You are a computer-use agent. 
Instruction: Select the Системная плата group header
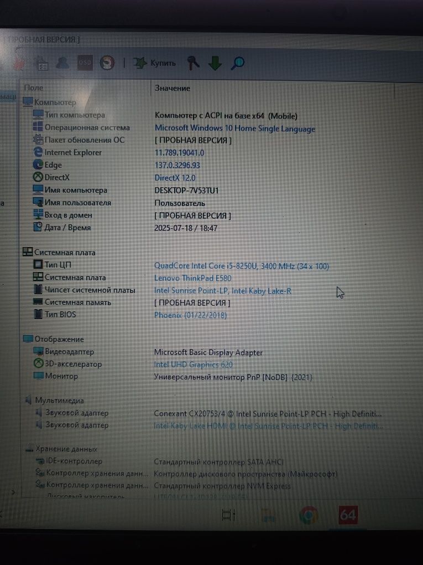[59, 252]
